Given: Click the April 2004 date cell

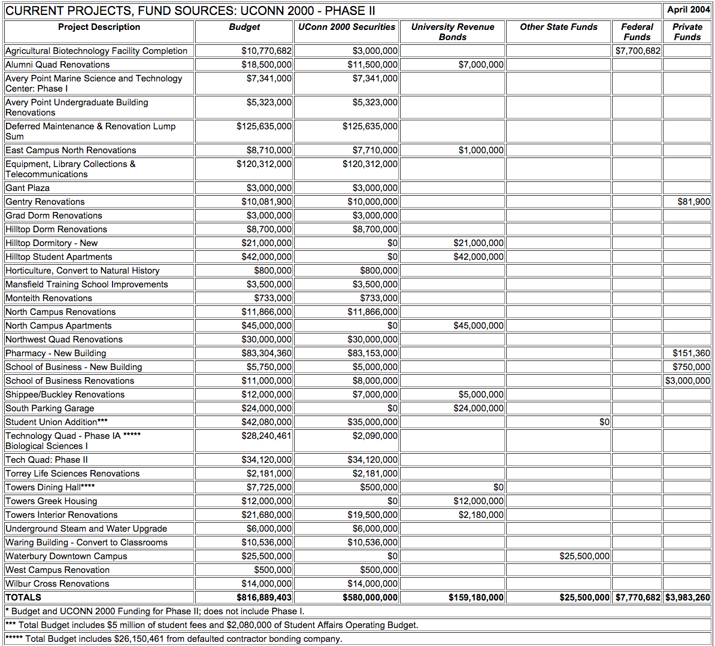Looking at the screenshot, I should (688, 10).
